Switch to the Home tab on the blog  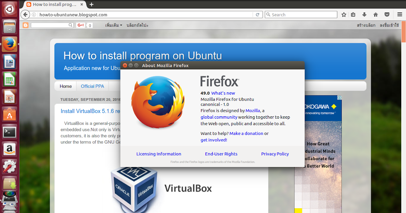(65, 86)
